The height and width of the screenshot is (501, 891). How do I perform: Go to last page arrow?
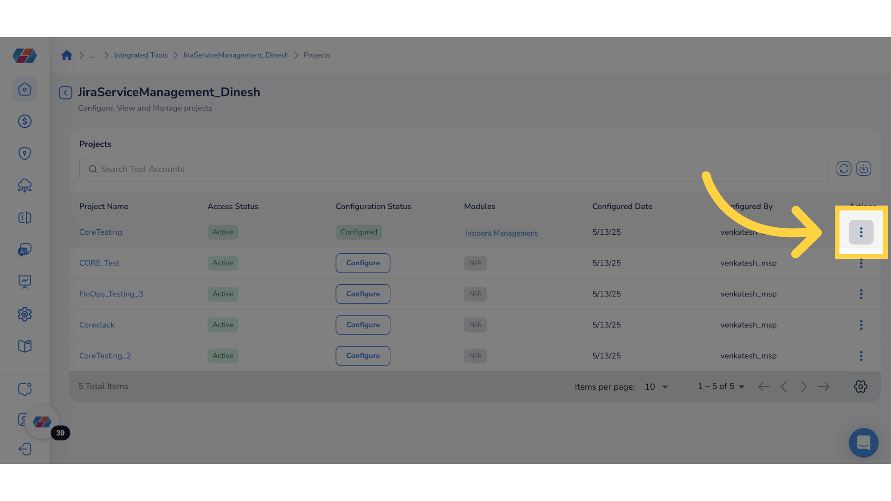824,386
